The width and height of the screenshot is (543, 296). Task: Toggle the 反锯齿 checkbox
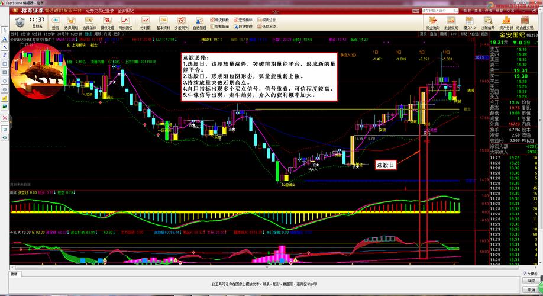coord(525,274)
